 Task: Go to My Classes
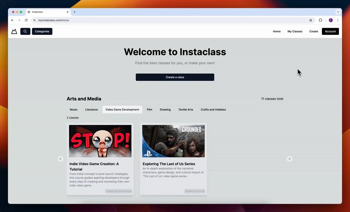click(295, 31)
